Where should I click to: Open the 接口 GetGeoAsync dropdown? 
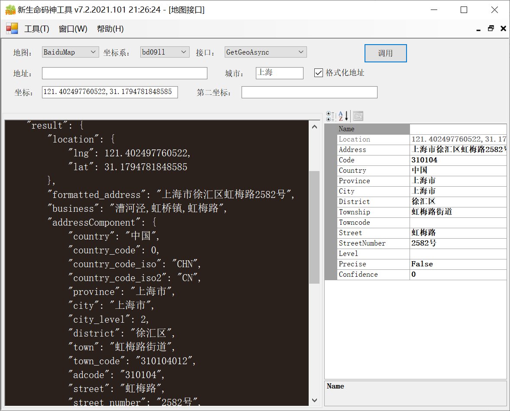[x=265, y=52]
